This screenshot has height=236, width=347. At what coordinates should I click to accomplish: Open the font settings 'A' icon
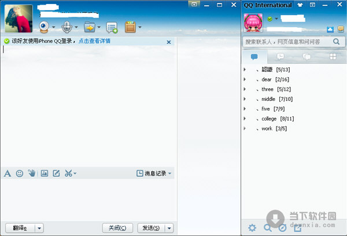click(x=8, y=173)
